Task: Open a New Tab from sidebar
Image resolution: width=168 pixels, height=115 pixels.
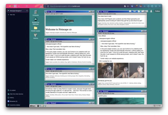Action: (12, 15)
